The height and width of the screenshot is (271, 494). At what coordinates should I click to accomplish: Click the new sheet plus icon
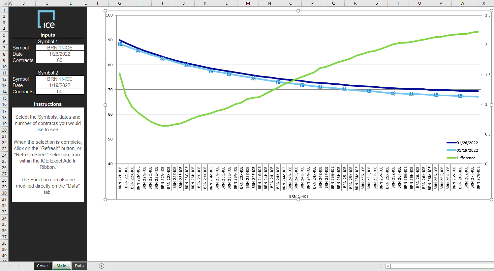pos(102,266)
